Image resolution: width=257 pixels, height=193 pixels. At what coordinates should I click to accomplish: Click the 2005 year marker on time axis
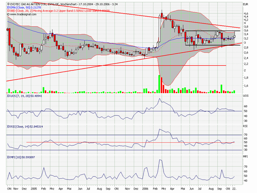34,189
